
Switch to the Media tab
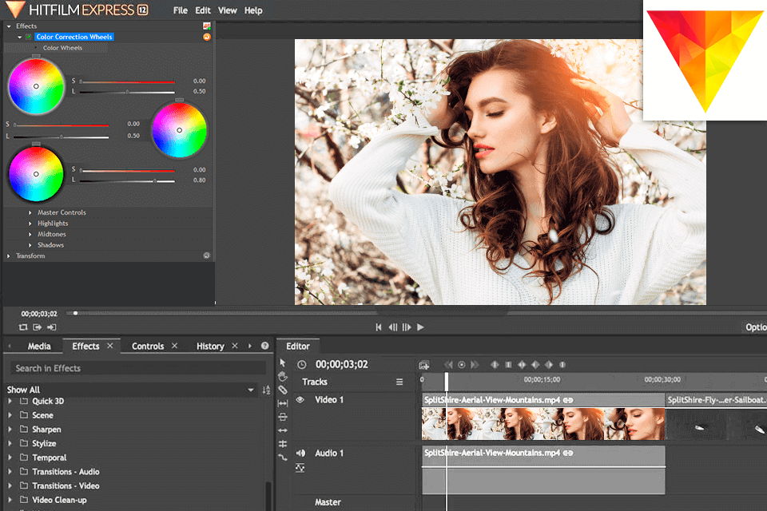(x=39, y=347)
